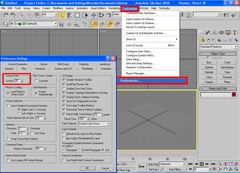Click the Mirror tool icon
This screenshot has height=173, width=240.
pos(226,15)
